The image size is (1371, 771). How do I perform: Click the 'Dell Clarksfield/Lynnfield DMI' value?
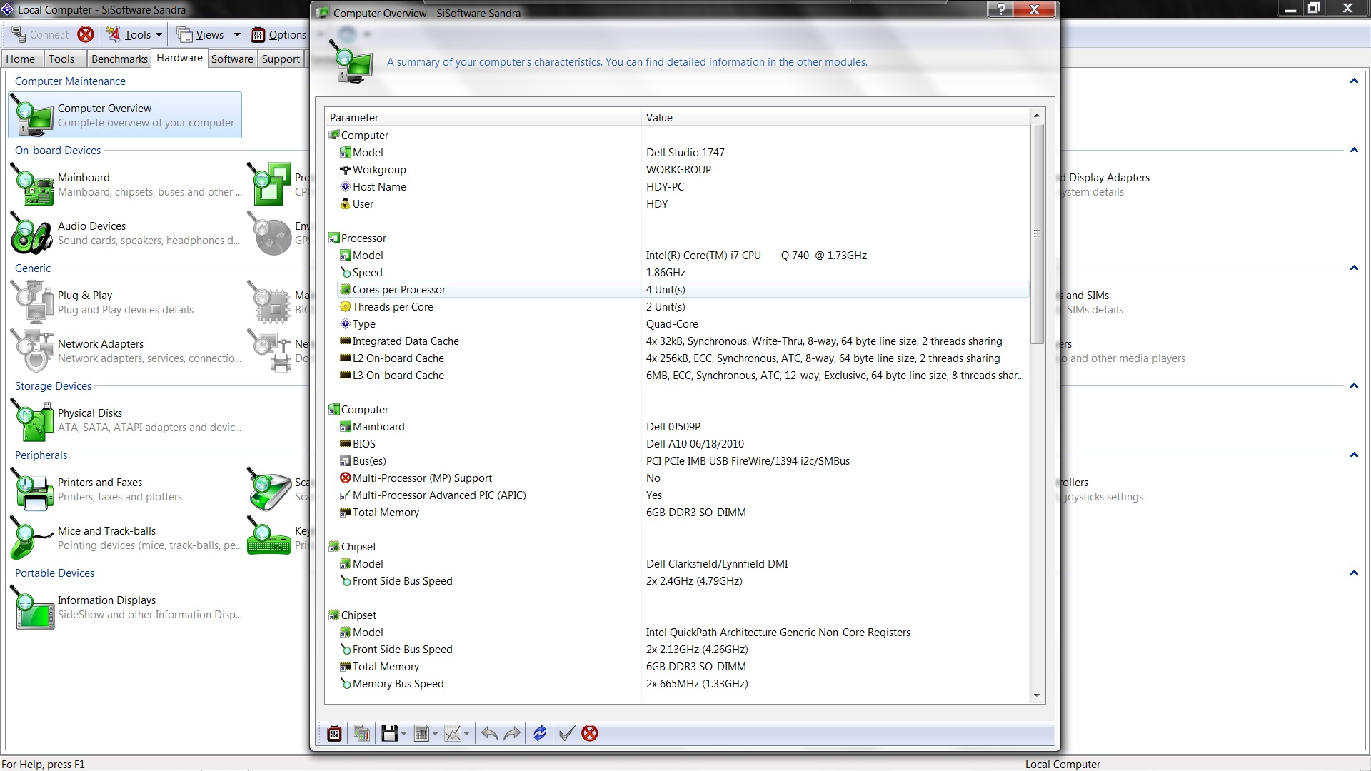(717, 563)
